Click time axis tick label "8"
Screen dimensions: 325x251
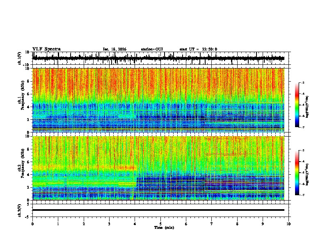(x=237, y=224)
